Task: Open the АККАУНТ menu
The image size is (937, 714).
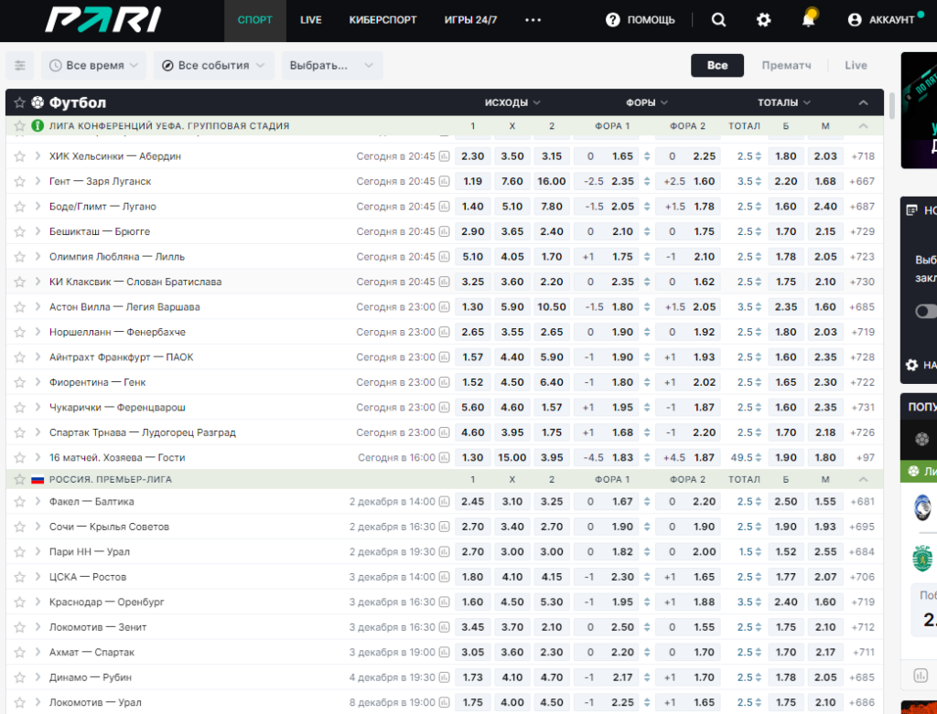Action: (x=891, y=20)
